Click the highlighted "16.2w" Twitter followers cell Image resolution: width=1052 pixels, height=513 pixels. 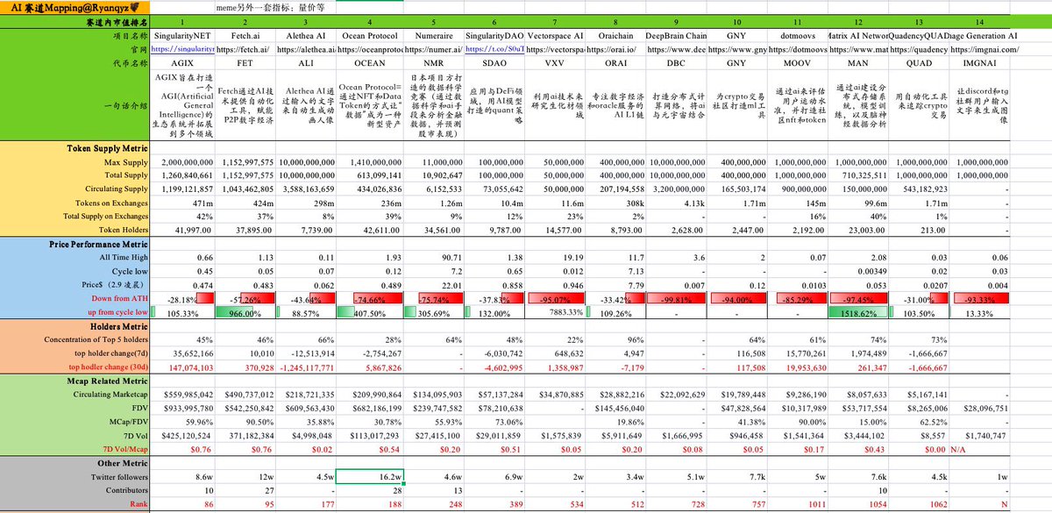369,477
